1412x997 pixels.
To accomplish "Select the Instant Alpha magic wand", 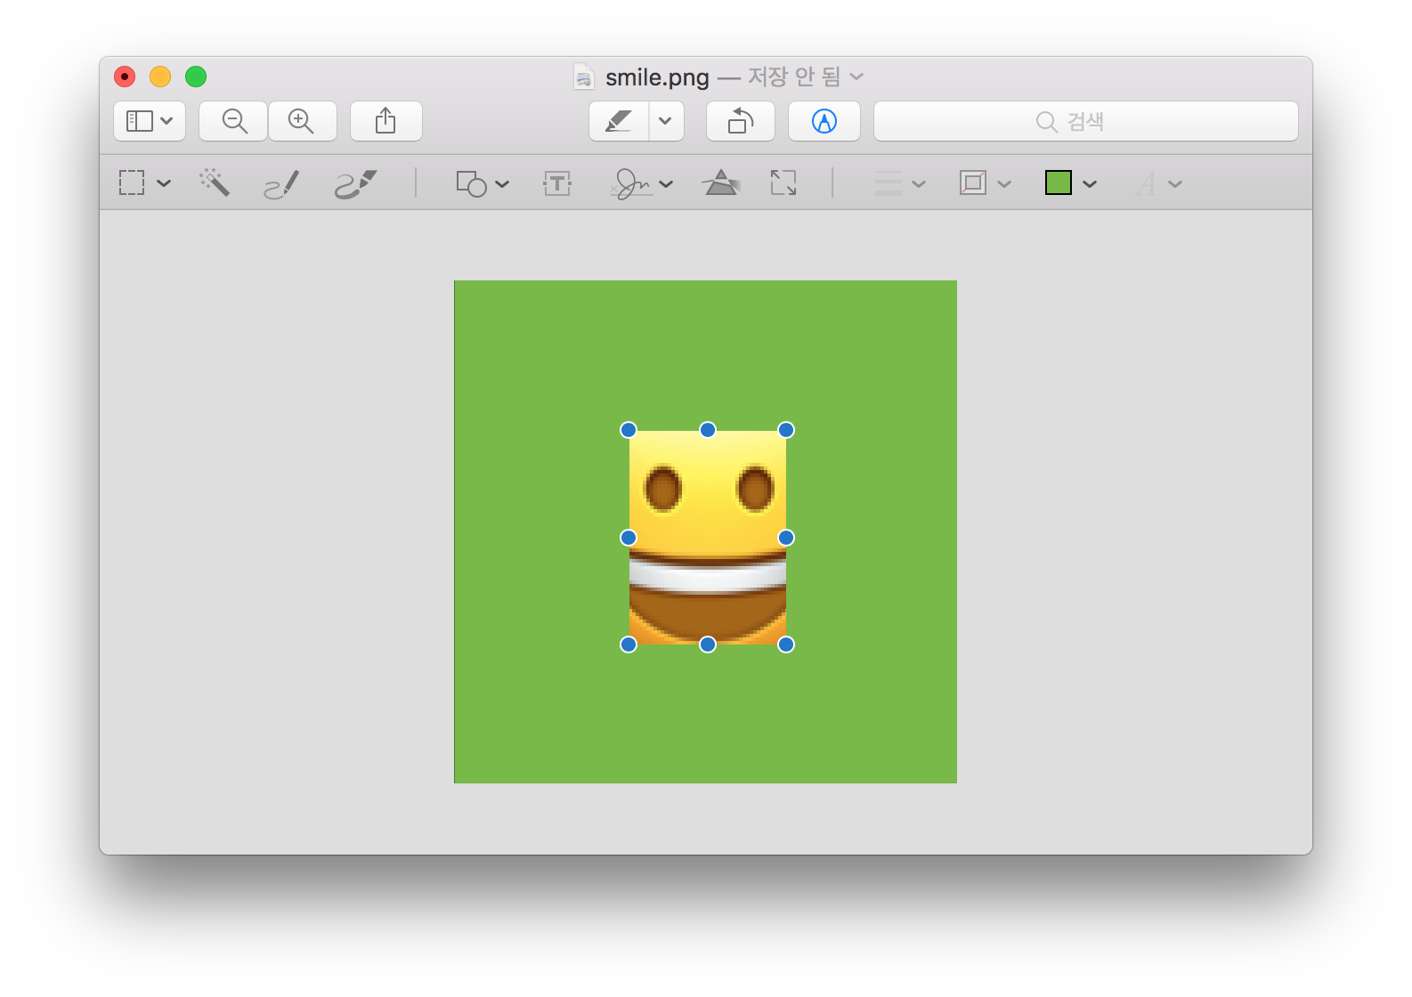I will tap(215, 182).
